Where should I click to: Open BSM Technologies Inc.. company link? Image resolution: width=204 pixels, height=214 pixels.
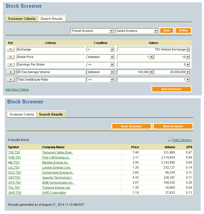point(58,183)
